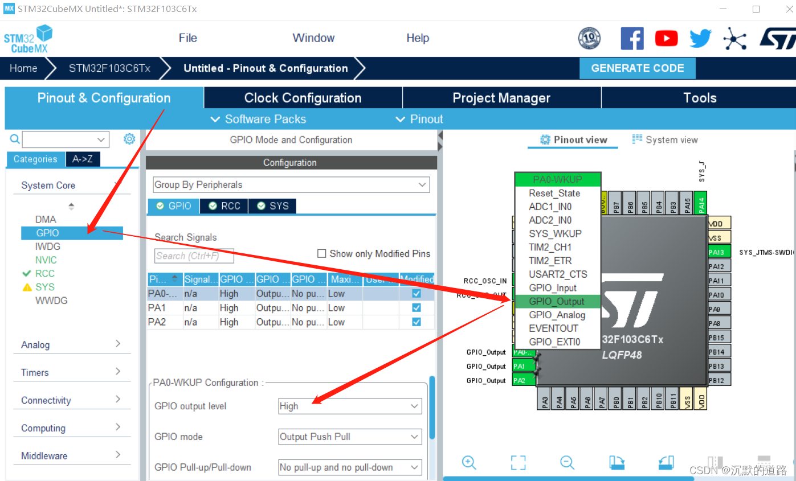Open the category search combo box
The image size is (796, 481).
click(66, 139)
